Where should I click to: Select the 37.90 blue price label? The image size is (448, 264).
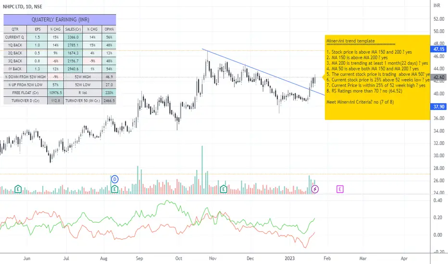[438, 107]
